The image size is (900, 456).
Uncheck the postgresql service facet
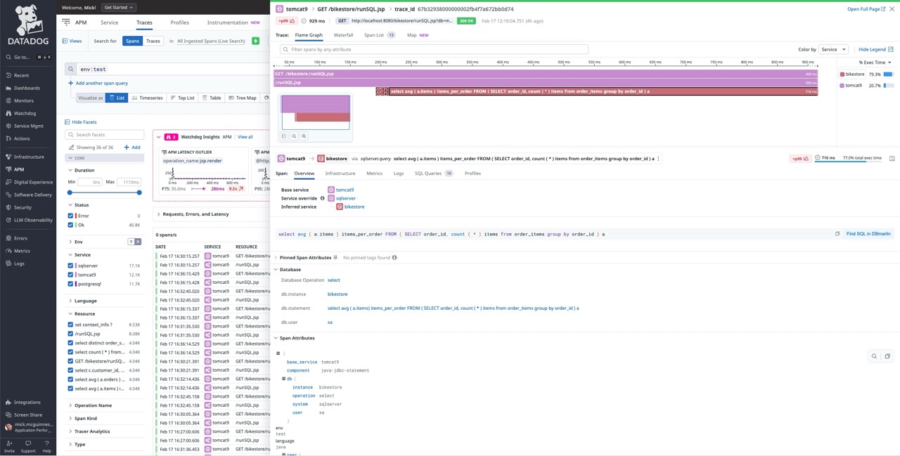(70, 284)
